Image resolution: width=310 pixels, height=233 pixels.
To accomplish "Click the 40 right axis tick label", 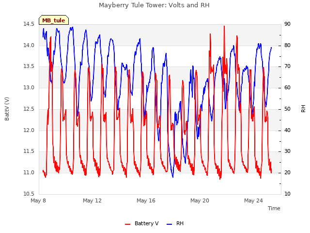I will pyautogui.click(x=287, y=130).
